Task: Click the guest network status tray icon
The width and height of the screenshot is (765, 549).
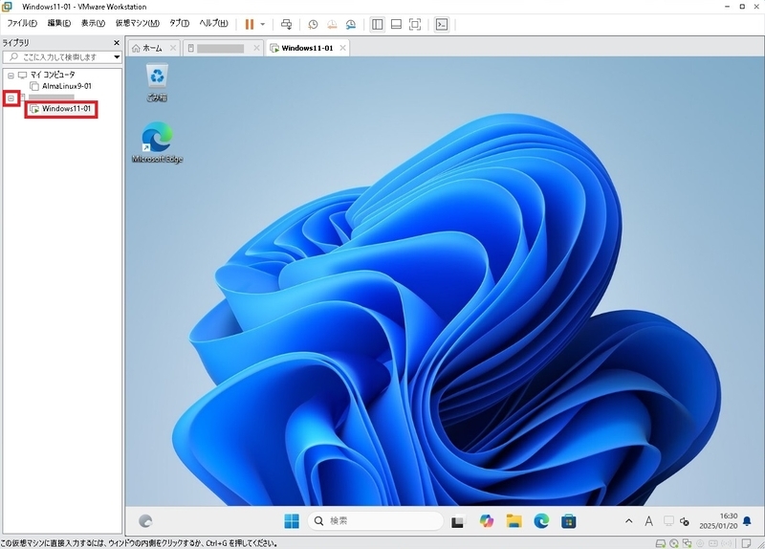Action: (668, 521)
